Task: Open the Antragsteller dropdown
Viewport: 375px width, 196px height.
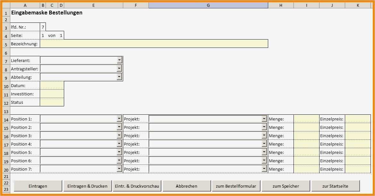Action: (x=119, y=68)
